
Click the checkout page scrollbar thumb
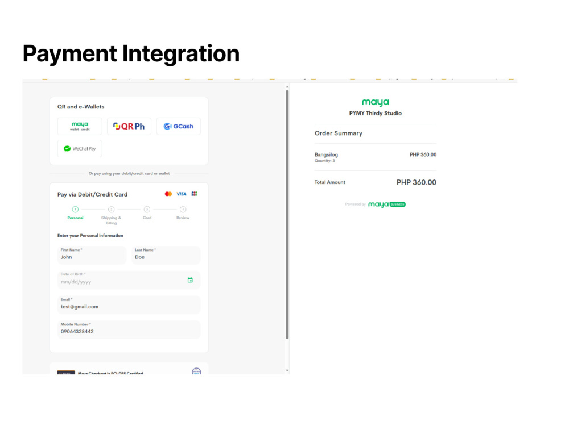point(287,215)
